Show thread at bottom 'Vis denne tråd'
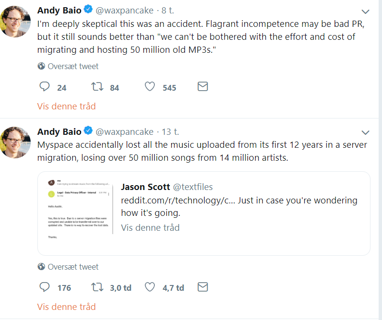The image size is (382, 320). coord(67,307)
